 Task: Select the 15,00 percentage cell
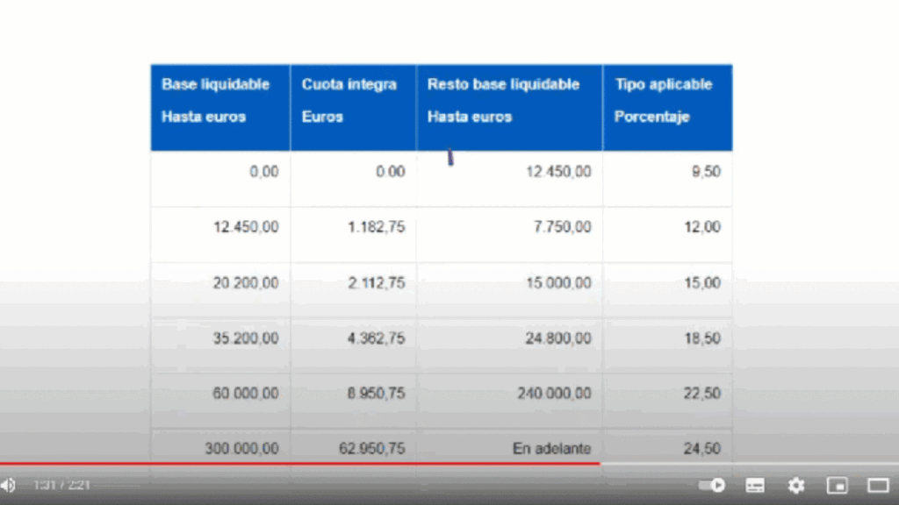point(667,290)
